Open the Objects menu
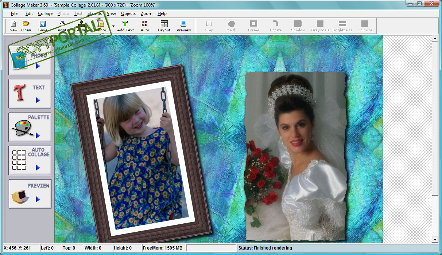Screen dimensions: 442x255 pos(128,13)
